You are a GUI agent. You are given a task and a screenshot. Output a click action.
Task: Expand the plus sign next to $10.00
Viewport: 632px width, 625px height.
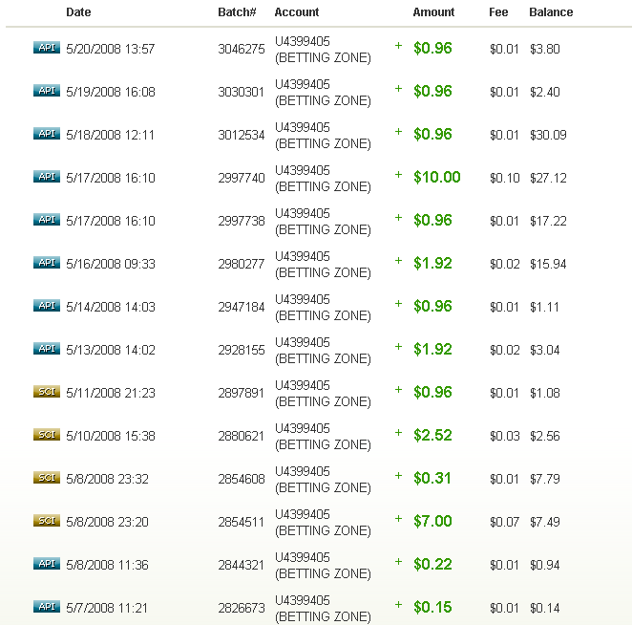coord(398,175)
